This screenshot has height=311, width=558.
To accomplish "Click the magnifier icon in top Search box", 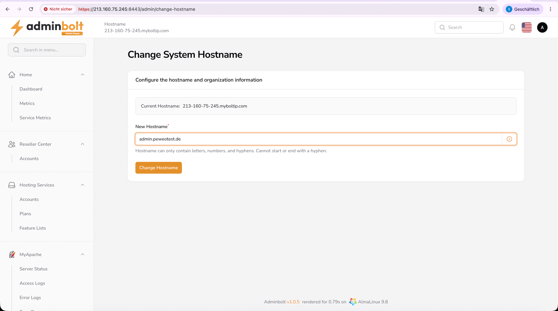I will (442, 27).
